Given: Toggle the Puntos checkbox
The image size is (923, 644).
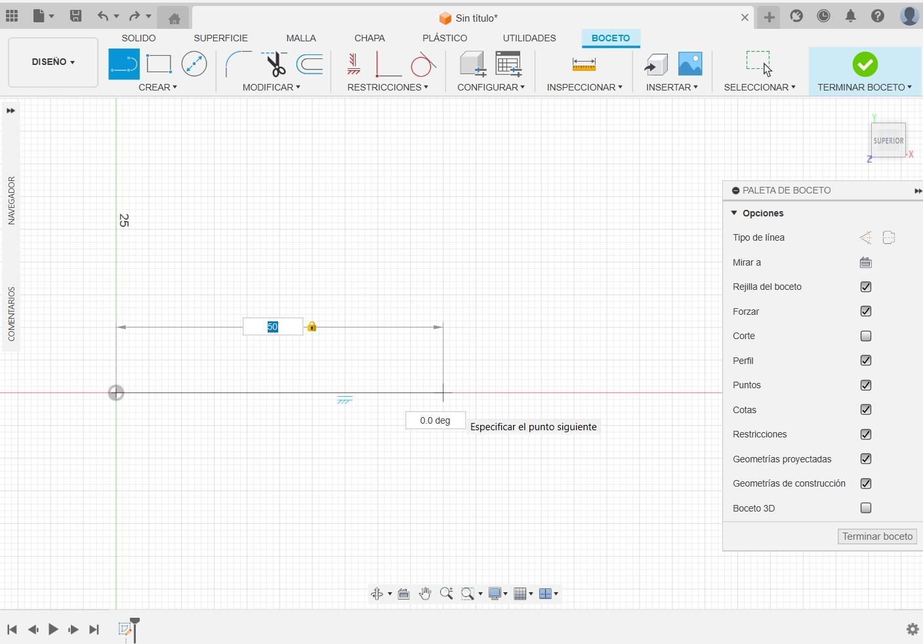Looking at the screenshot, I should (x=866, y=385).
